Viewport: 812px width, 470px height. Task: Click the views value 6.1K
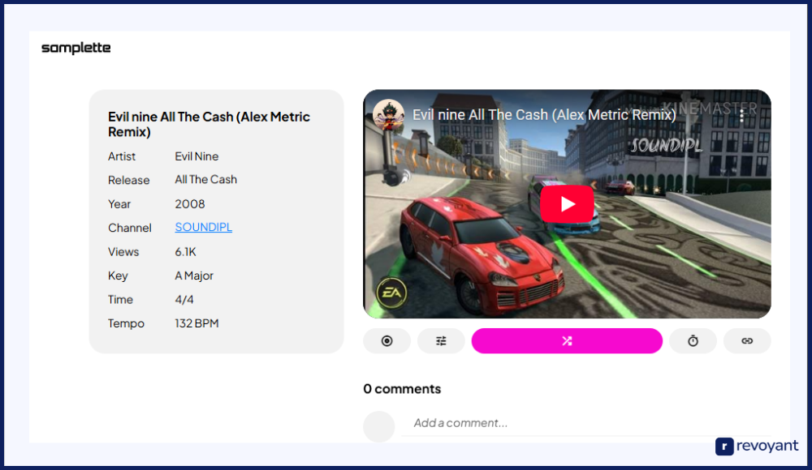(x=185, y=252)
